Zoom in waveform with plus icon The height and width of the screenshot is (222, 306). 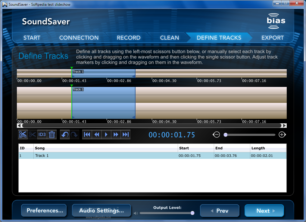(x=282, y=134)
